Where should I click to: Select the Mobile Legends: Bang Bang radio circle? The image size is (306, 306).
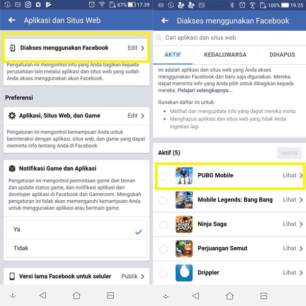pos(163,201)
